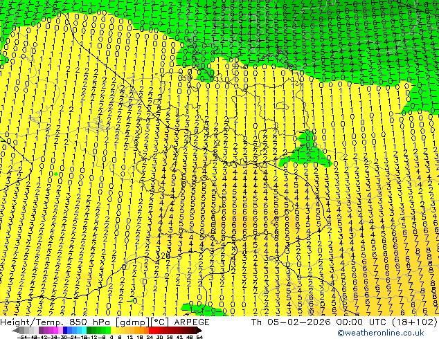The height and width of the screenshot is (339, 439).
Task: Click the bright yellow 0 degree legend swatch
Action: [x=113, y=330]
